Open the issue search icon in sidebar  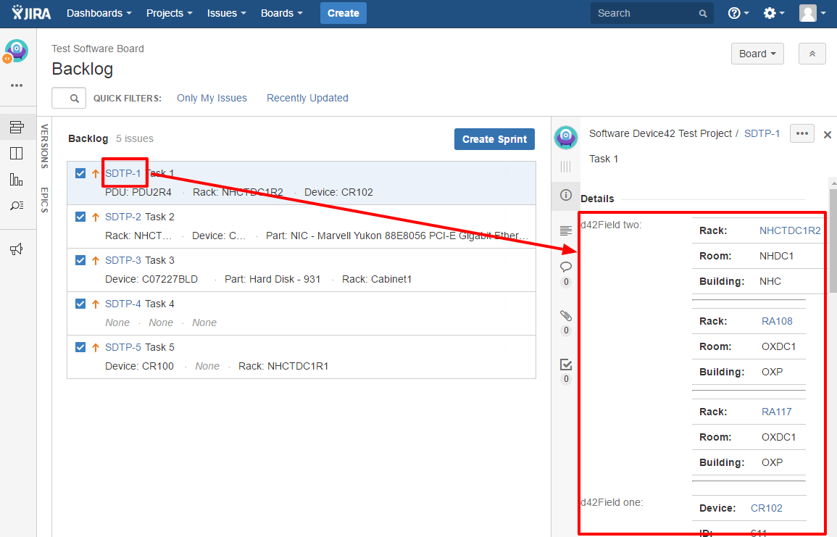[x=17, y=205]
